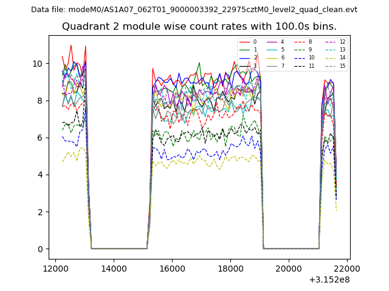Click legend label 15
The width and height of the screenshot is (389, 291).
(x=342, y=66)
